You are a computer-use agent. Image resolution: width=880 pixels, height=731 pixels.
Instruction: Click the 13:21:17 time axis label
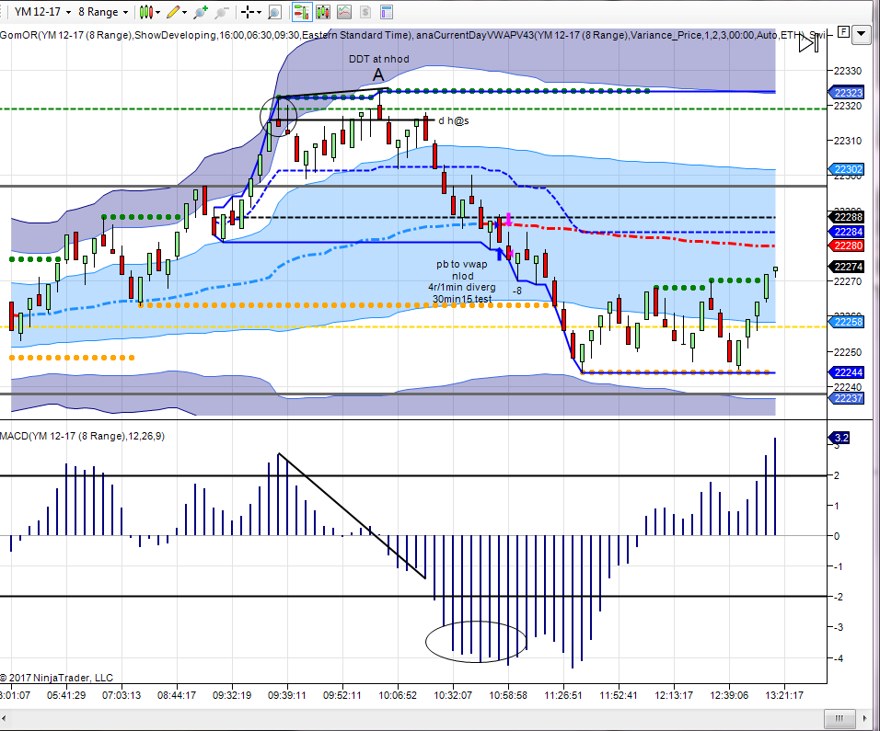[784, 695]
